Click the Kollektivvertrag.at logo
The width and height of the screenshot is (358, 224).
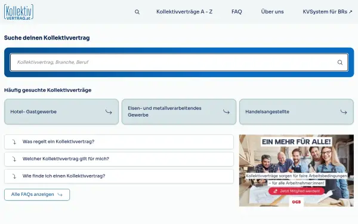click(18, 12)
